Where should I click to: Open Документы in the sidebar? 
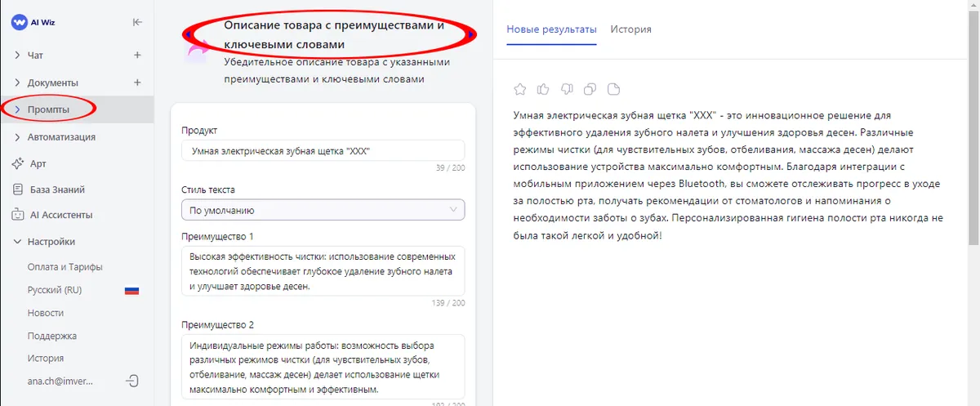click(52, 83)
